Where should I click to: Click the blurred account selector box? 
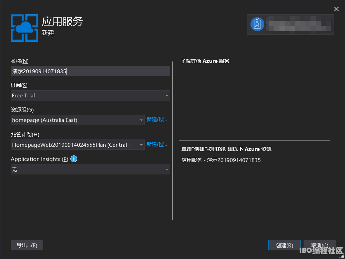point(290,24)
